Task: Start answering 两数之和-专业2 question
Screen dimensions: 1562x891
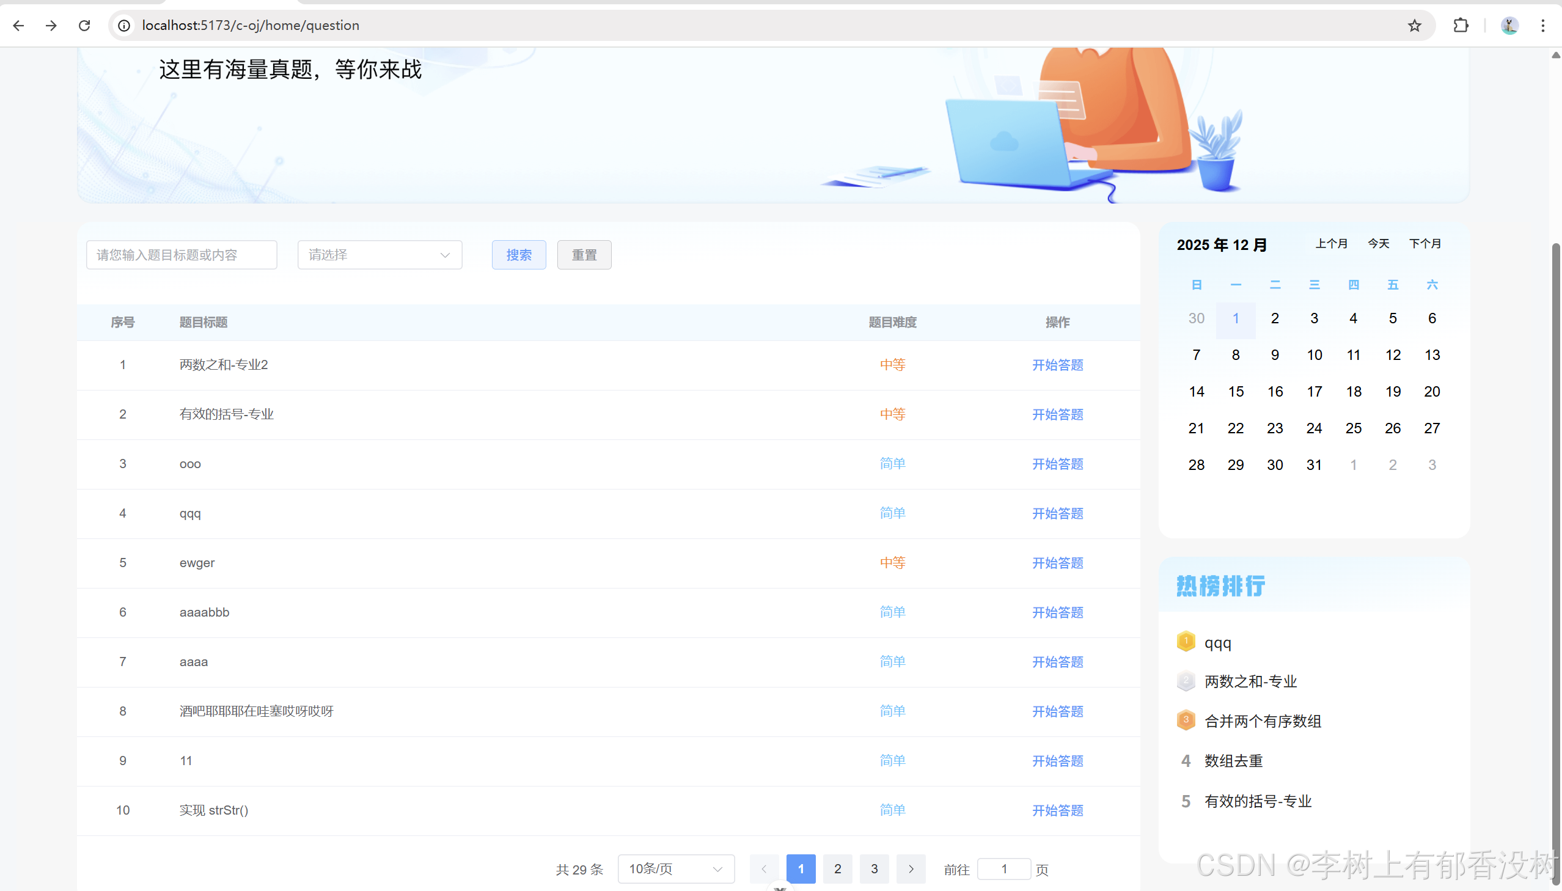Action: coord(1057,365)
